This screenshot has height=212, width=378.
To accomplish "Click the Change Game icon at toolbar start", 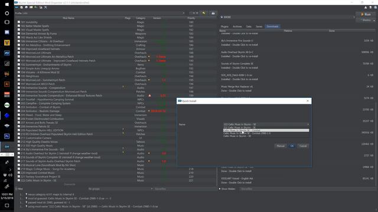I will click(17, 8).
